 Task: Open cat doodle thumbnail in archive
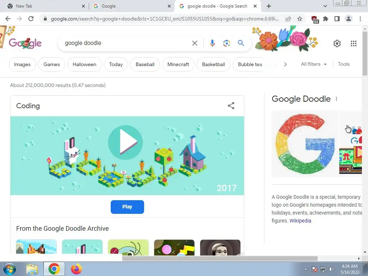(36, 247)
